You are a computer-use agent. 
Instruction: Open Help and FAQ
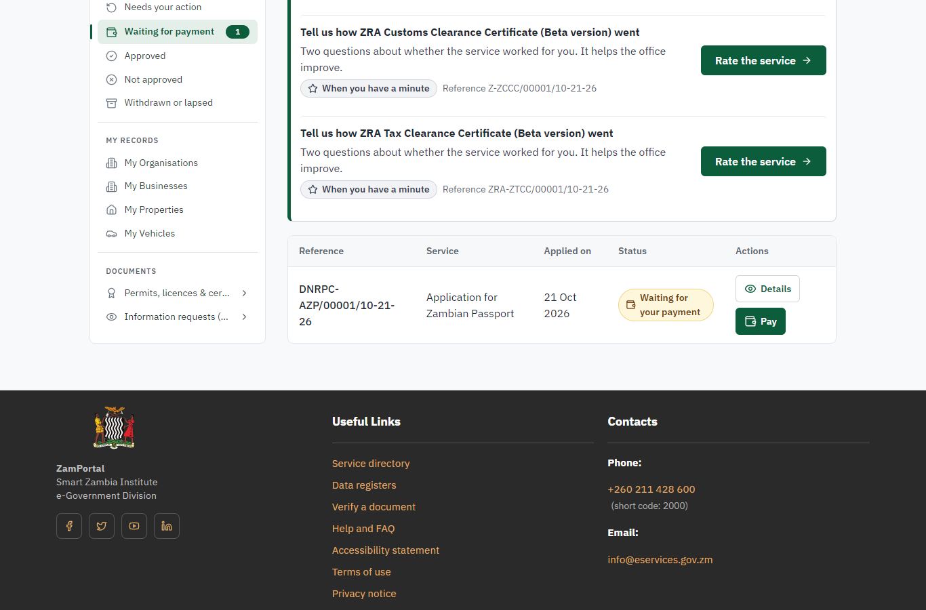363,529
